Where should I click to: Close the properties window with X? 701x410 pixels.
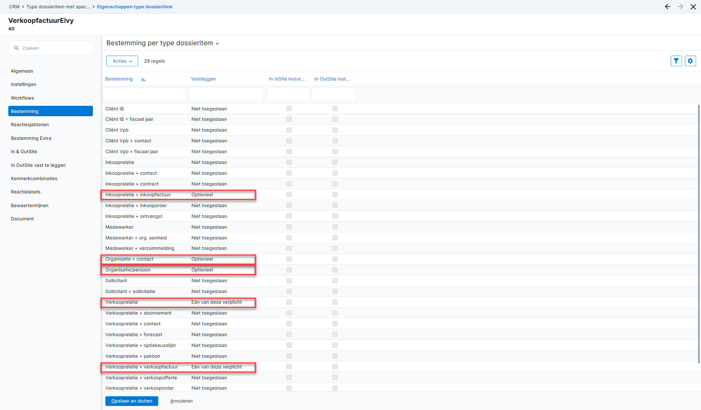(693, 7)
